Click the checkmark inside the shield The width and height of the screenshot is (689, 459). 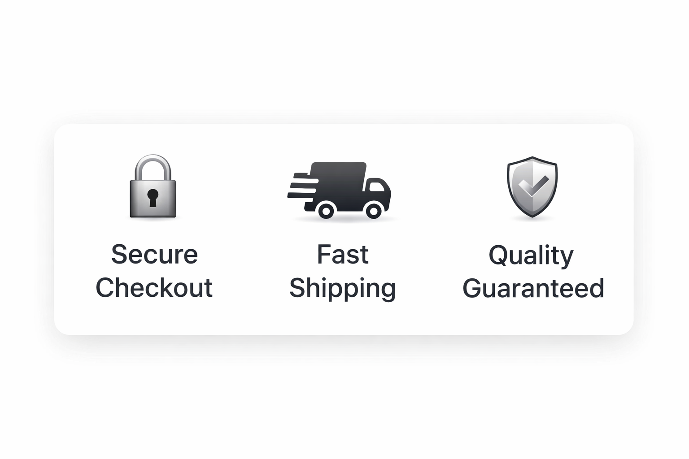pos(534,186)
